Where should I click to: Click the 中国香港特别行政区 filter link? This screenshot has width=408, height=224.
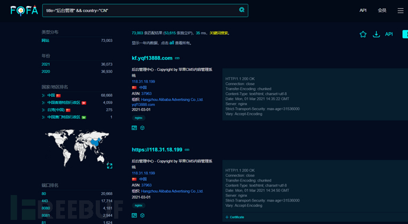tap(64, 103)
